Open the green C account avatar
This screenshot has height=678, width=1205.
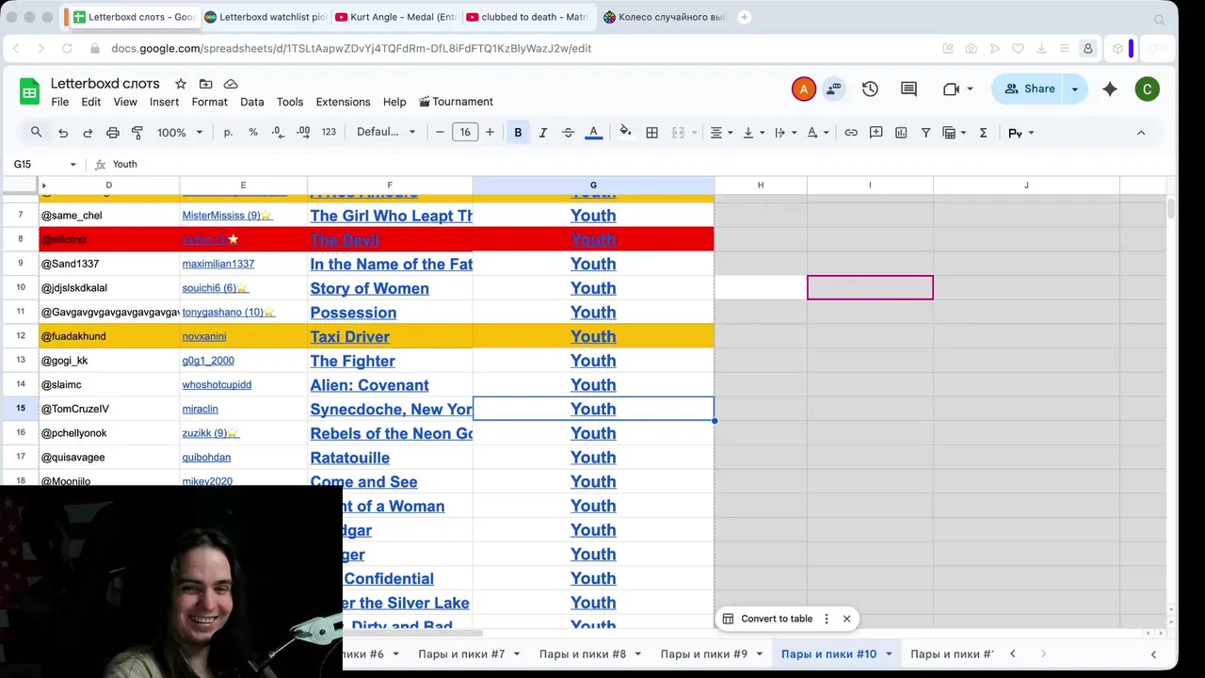point(1147,89)
